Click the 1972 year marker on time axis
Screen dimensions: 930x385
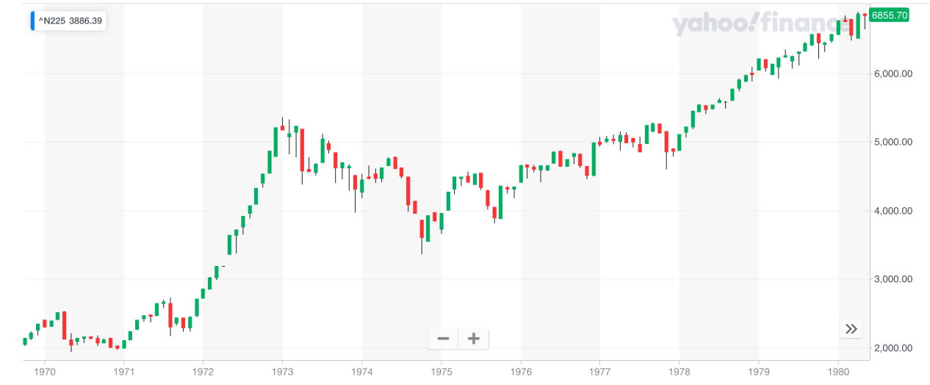(203, 373)
